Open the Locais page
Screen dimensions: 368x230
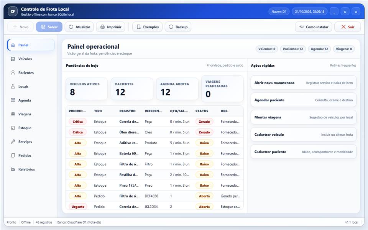[x=31, y=86]
